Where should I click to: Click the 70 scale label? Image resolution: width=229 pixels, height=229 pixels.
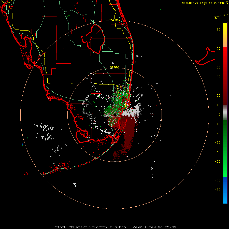pos(219,49)
